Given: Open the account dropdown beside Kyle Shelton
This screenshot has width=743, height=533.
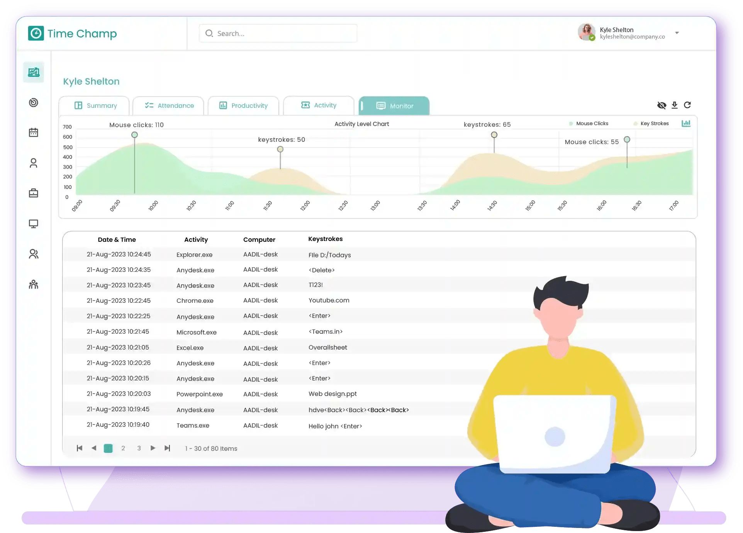Looking at the screenshot, I should 677,33.
